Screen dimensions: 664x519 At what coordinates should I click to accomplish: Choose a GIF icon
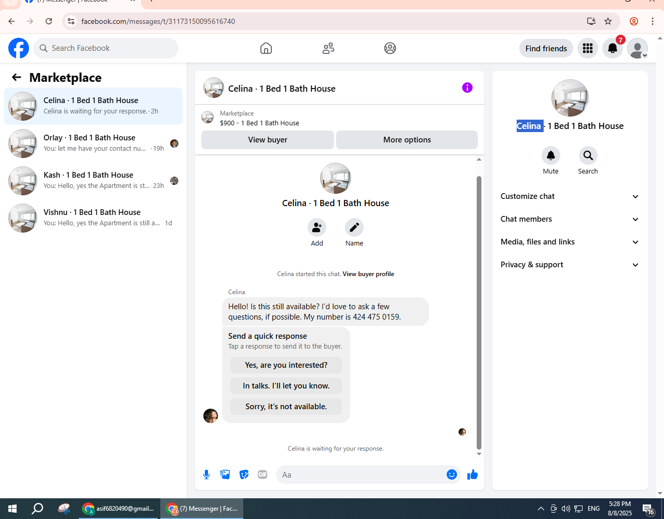262,474
